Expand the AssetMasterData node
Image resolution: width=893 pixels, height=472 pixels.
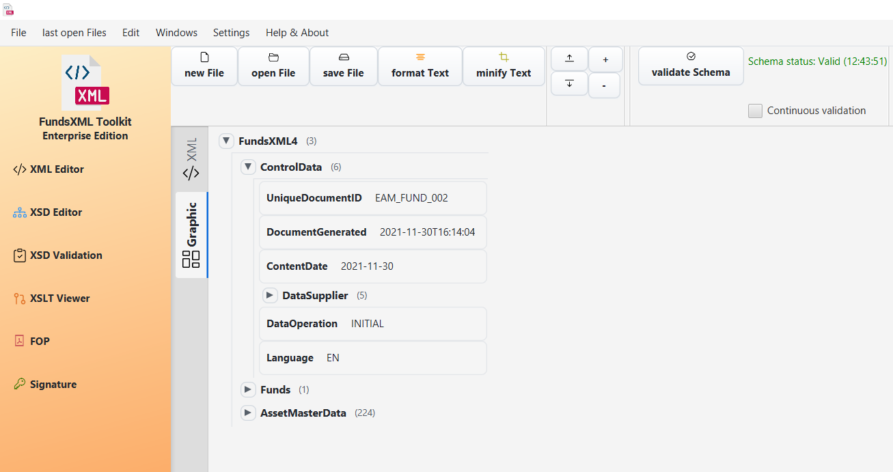point(248,413)
